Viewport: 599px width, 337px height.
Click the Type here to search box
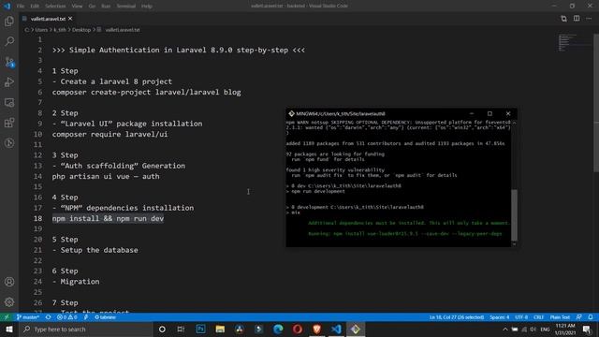(85, 329)
